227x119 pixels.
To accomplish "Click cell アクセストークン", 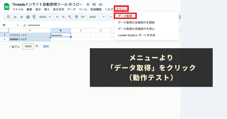I will coord(30,35).
